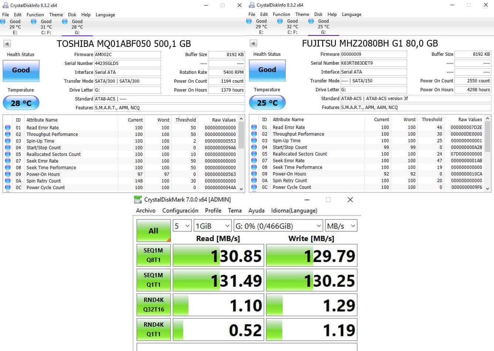Image resolution: width=494 pixels, height=351 pixels.
Task: Click previous disk arrow in TOSHIBA window
Action: (x=7, y=44)
